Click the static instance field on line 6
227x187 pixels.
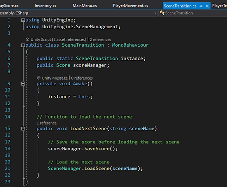(x=132, y=59)
